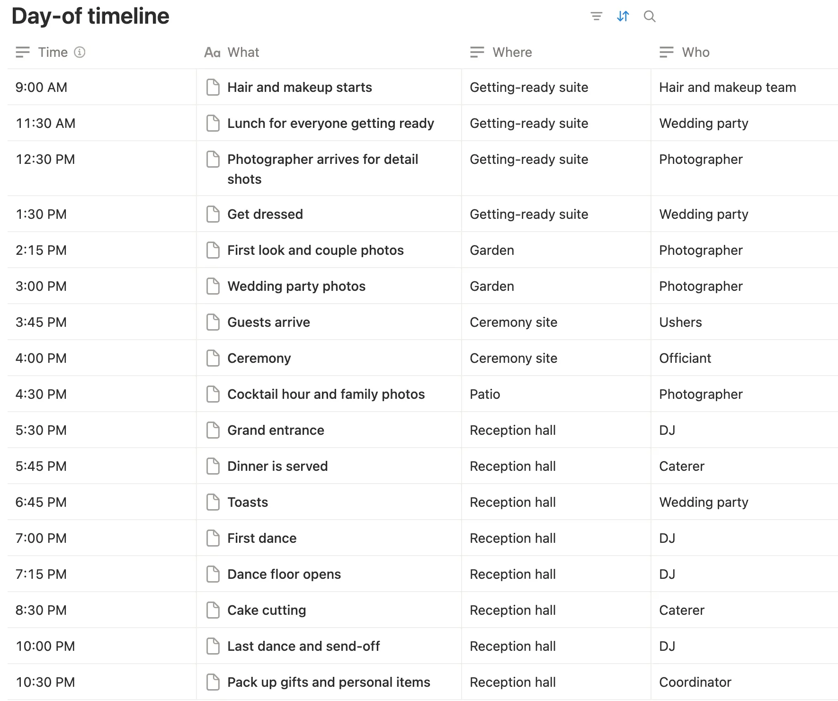Select the 9:00 AM time cell
Screen dimensions: 838x701
(x=102, y=87)
